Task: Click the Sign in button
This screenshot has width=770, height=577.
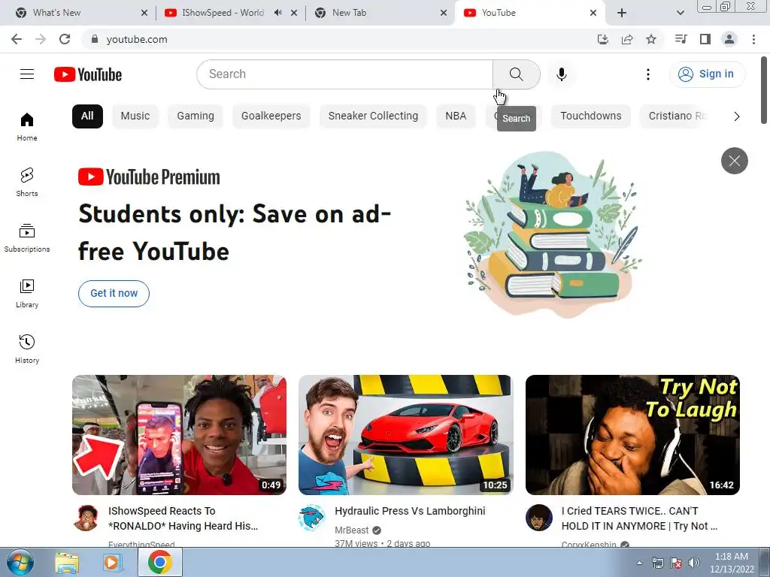Action: point(707,74)
